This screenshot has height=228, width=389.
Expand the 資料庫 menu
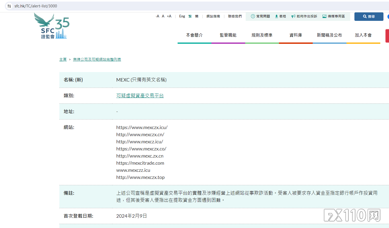pyautogui.click(x=296, y=35)
